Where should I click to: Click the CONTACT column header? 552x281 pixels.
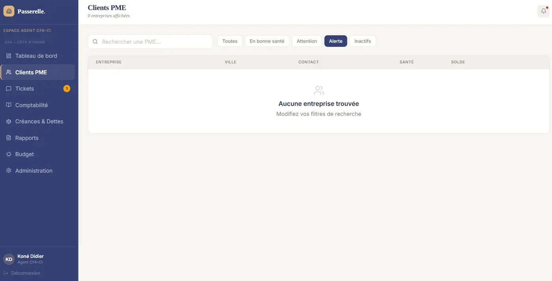pyautogui.click(x=308, y=62)
